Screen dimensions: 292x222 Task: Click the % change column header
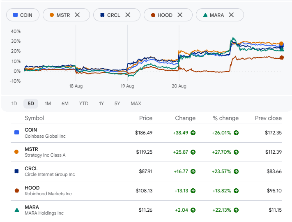pos(225,118)
